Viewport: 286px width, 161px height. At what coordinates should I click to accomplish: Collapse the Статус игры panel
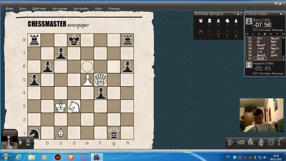pyautogui.click(x=281, y=14)
